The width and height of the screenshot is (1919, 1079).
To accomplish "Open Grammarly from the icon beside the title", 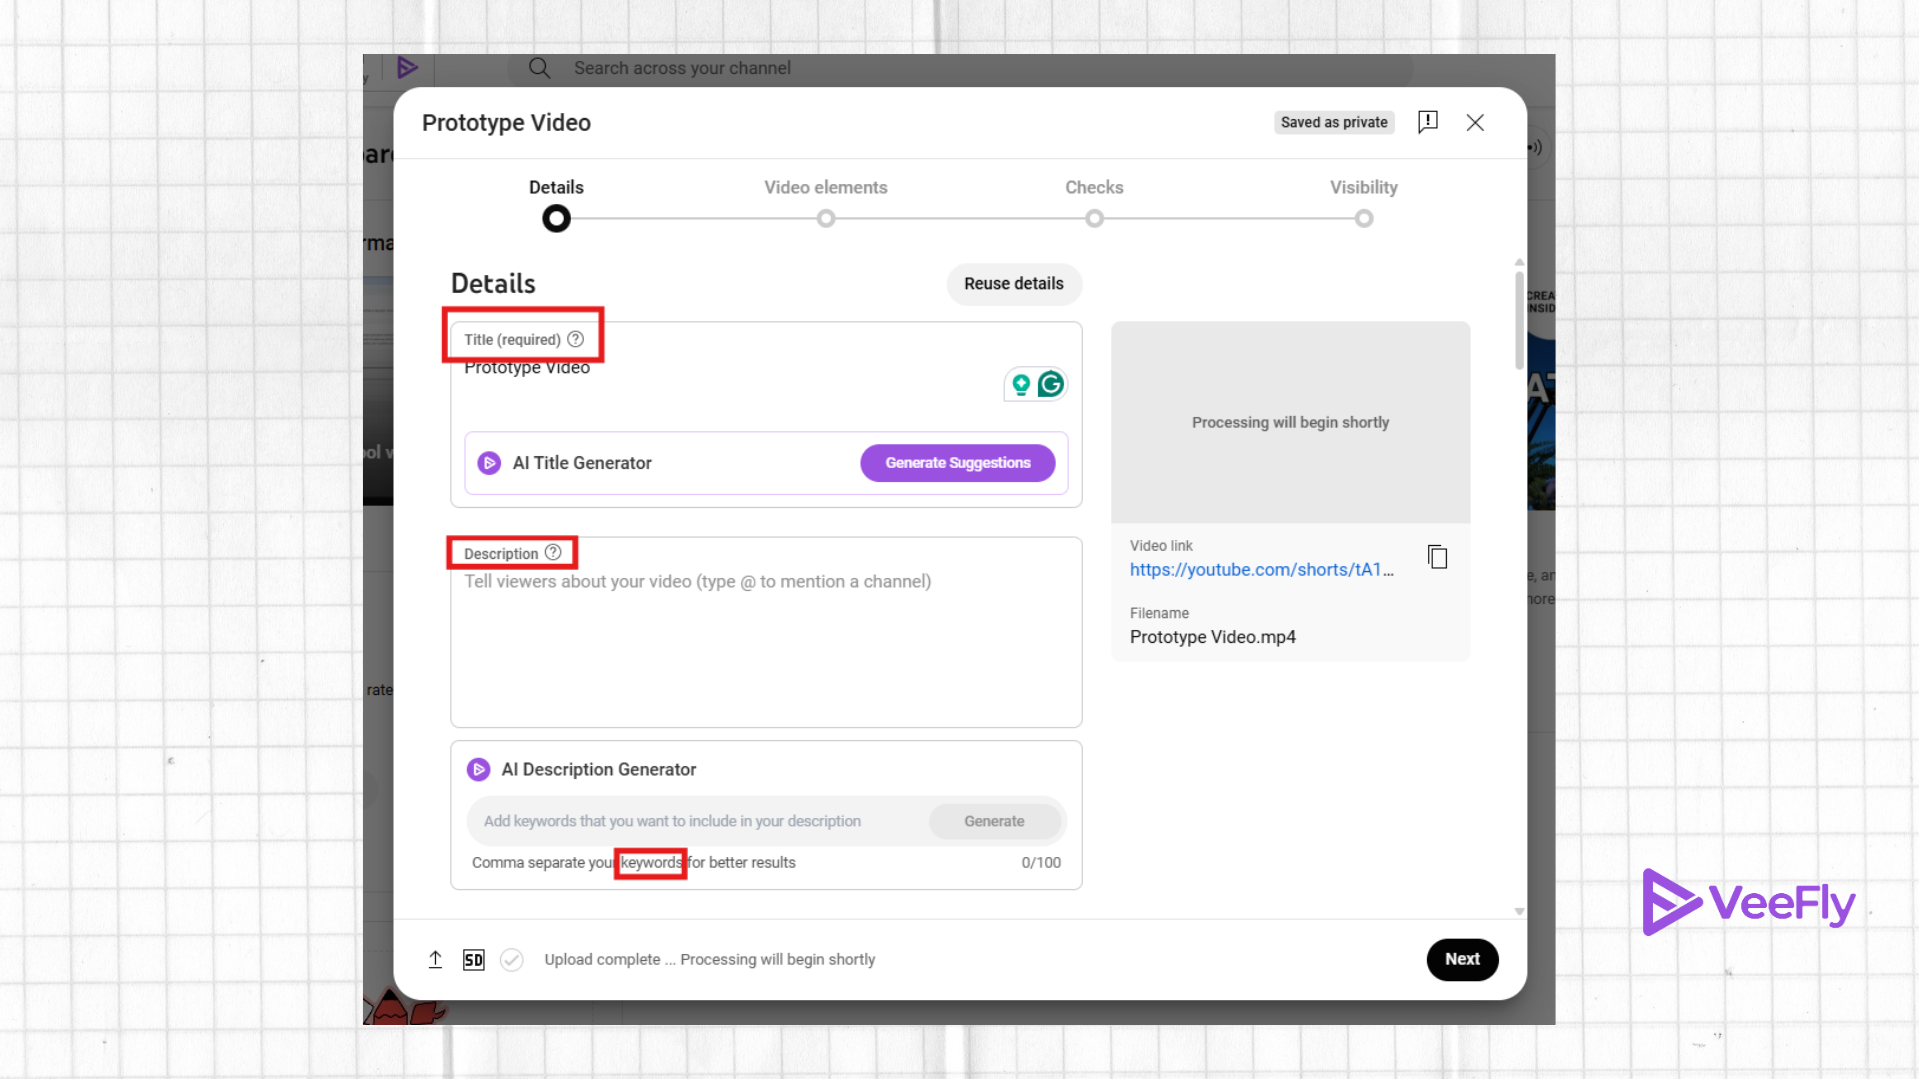I will (x=1050, y=384).
